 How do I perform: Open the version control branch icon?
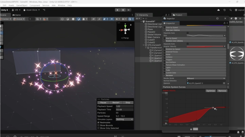click(x=44, y=10)
